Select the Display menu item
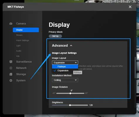 [x=26, y=30]
